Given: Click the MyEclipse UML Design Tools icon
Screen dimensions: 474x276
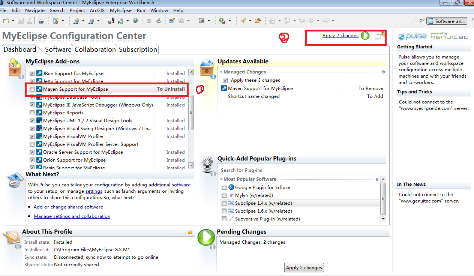Looking at the screenshot, I should 39,121.
